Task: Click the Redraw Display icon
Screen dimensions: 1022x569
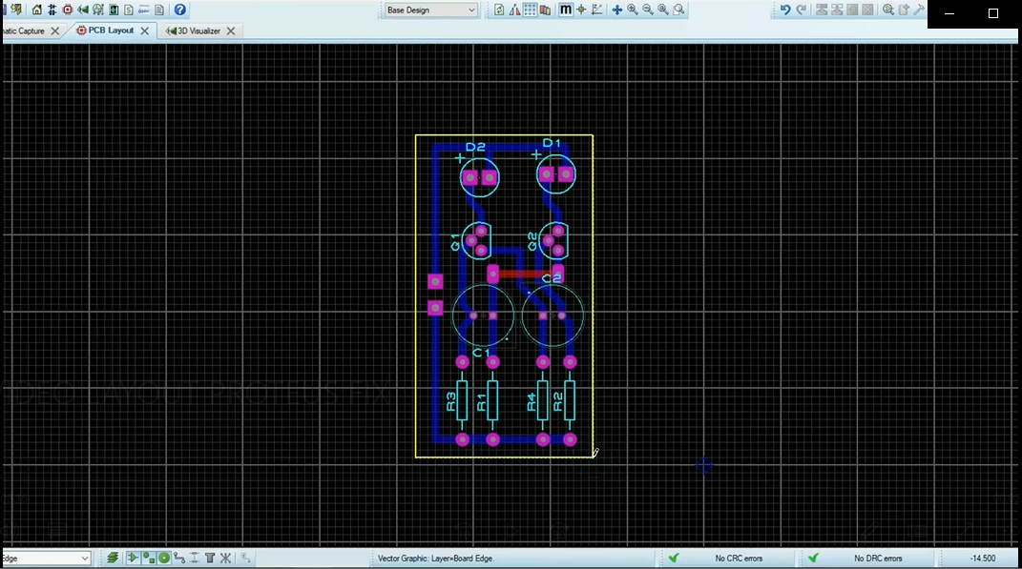Action: point(499,10)
